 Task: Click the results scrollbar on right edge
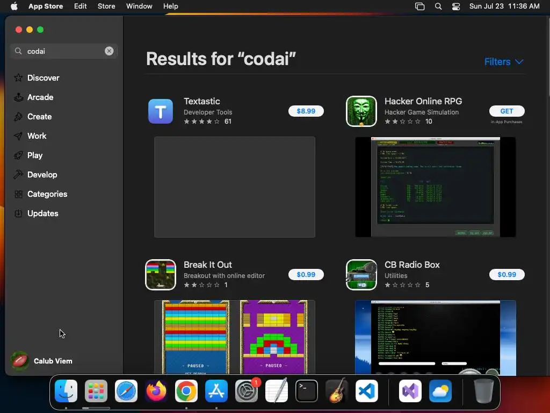tap(548, 56)
